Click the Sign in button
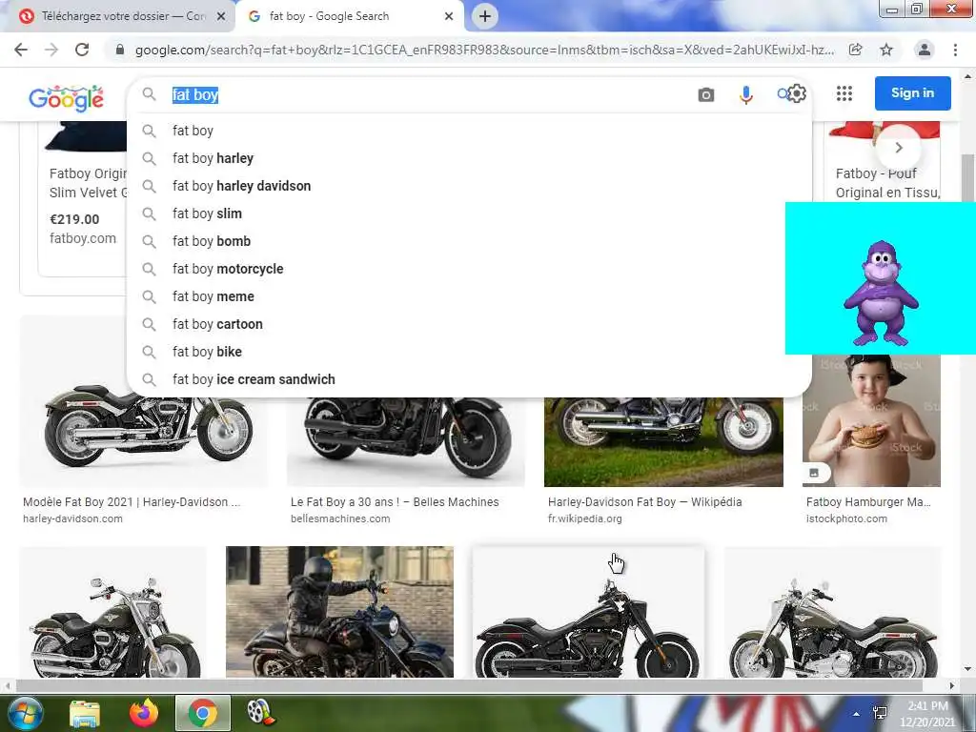 tap(912, 93)
